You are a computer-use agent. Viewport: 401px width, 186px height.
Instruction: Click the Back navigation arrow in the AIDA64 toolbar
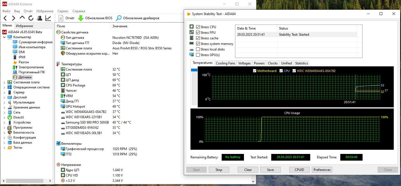(x=5, y=18)
